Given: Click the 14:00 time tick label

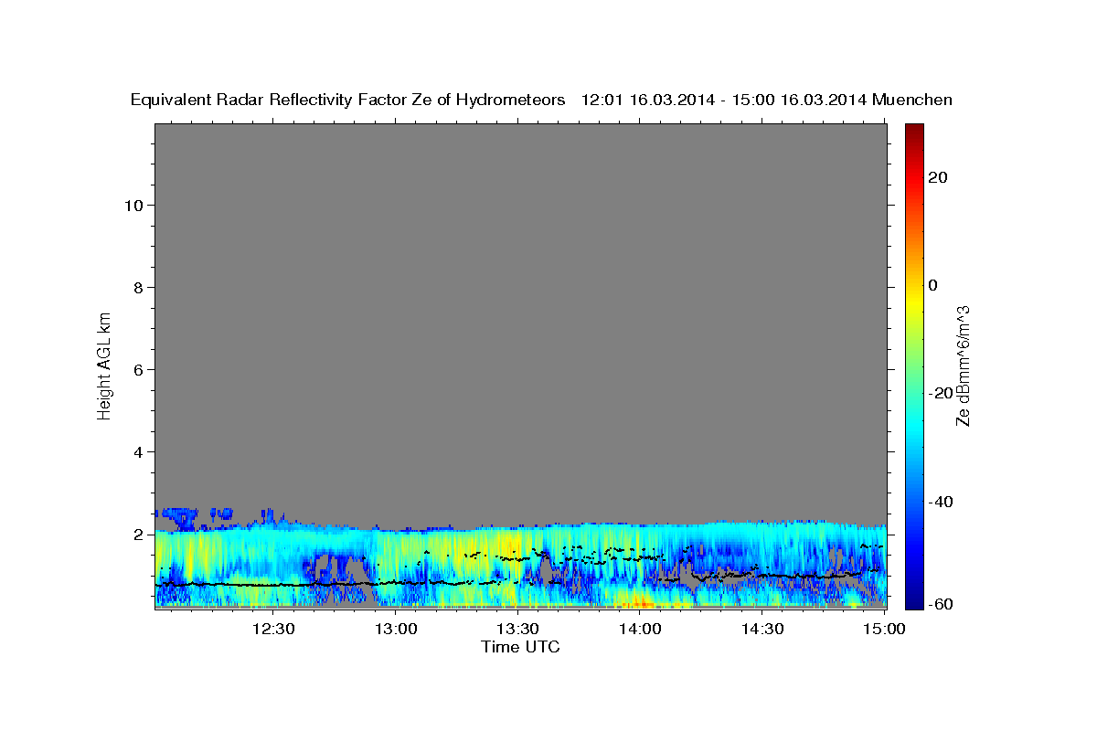Looking at the screenshot, I should tap(640, 629).
